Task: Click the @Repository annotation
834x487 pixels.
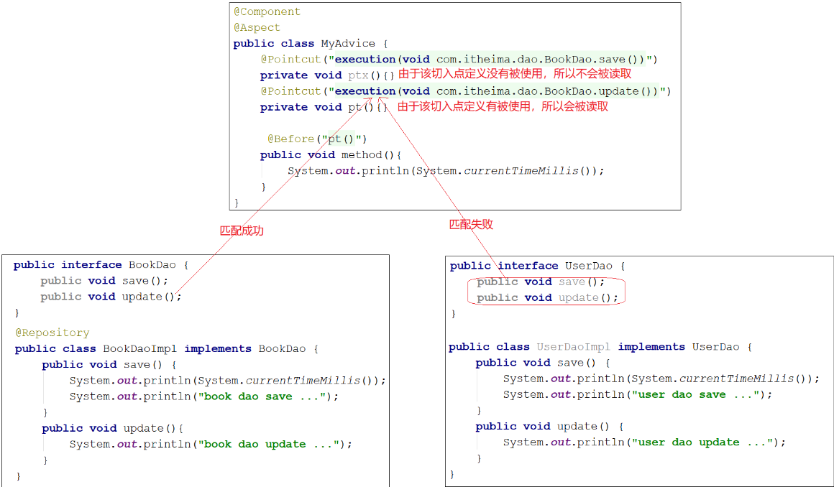Action: tap(52, 333)
